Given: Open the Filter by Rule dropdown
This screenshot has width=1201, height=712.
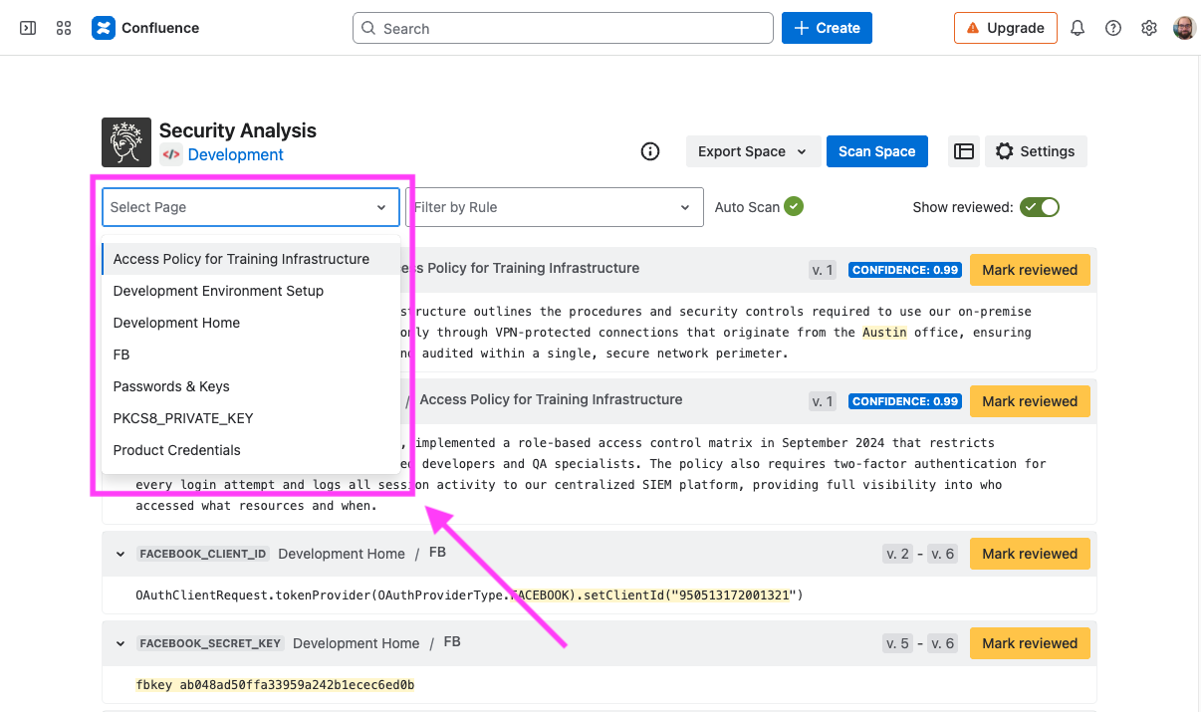Looking at the screenshot, I should (x=555, y=207).
